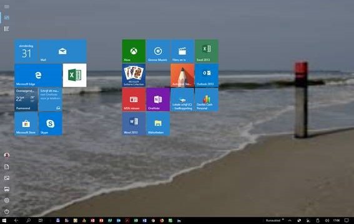The width and height of the screenshot is (354, 224).
Task: Open the Power options button
Action: [7, 212]
